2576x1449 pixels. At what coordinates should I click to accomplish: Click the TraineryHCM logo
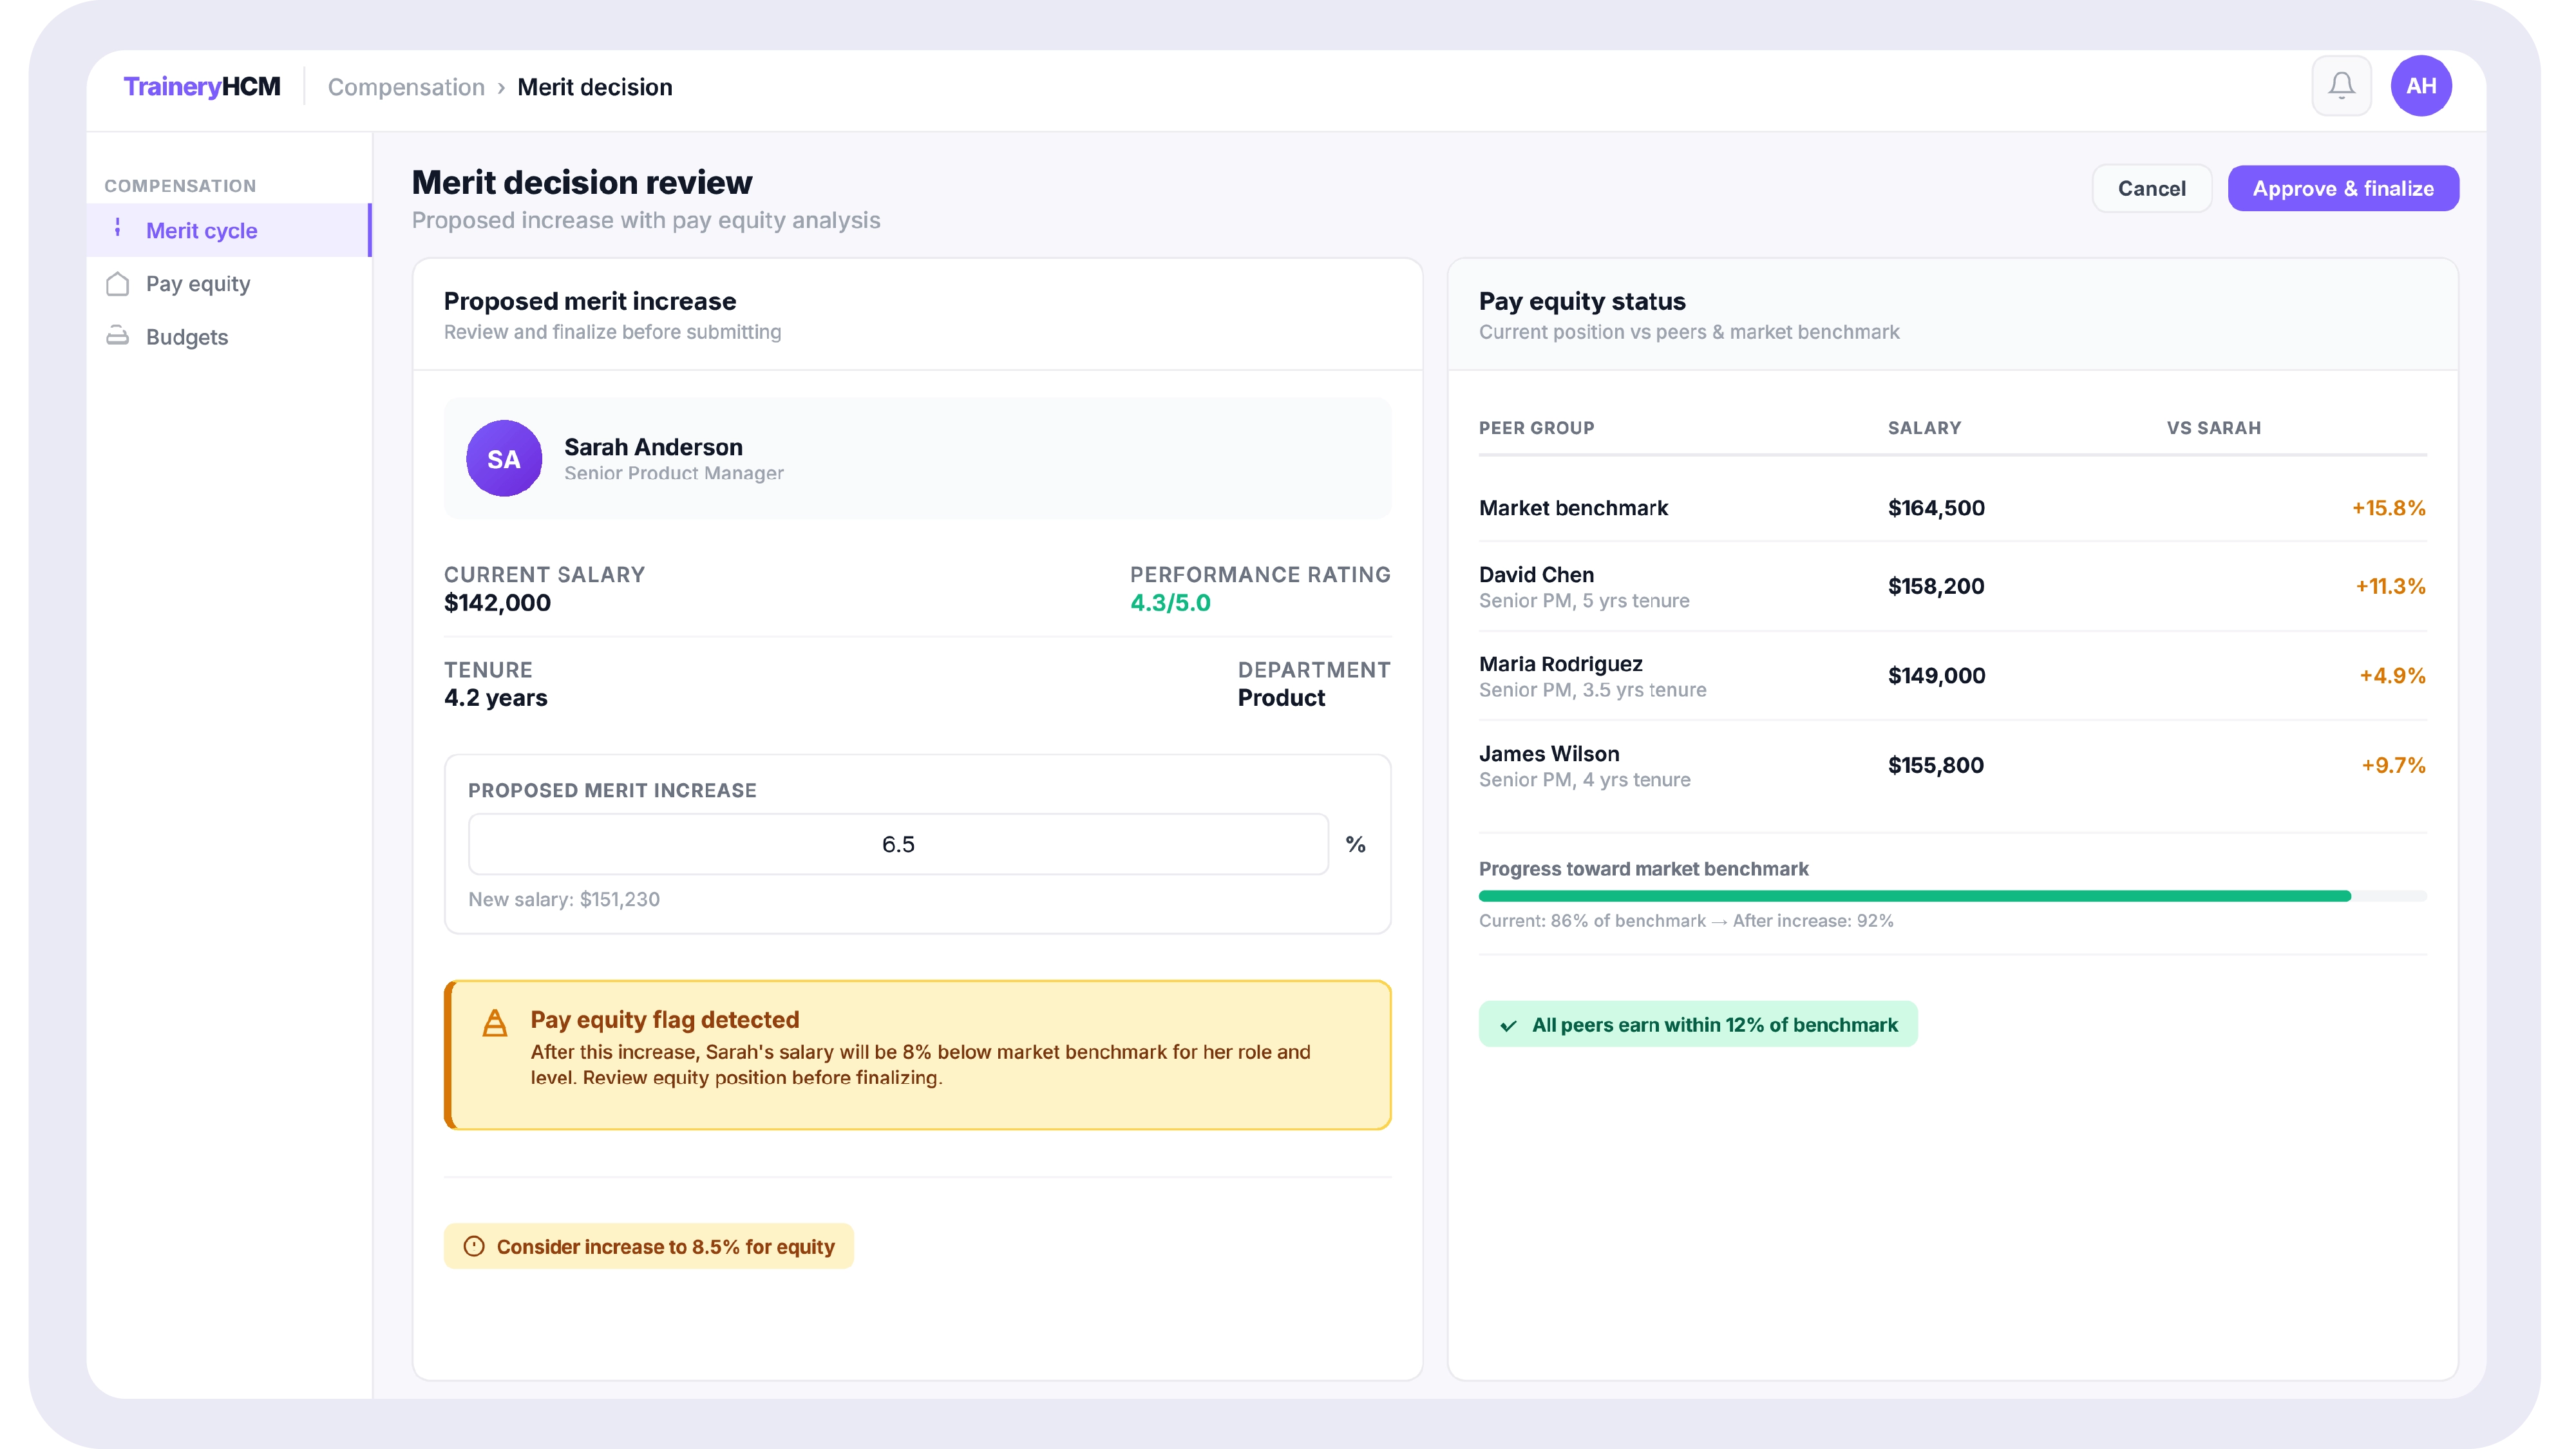202,87
